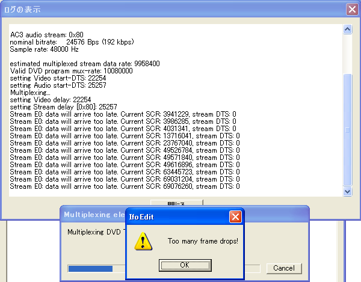Click the scrollbar track above the thumb
361x282 pixels.
click(347, 54)
